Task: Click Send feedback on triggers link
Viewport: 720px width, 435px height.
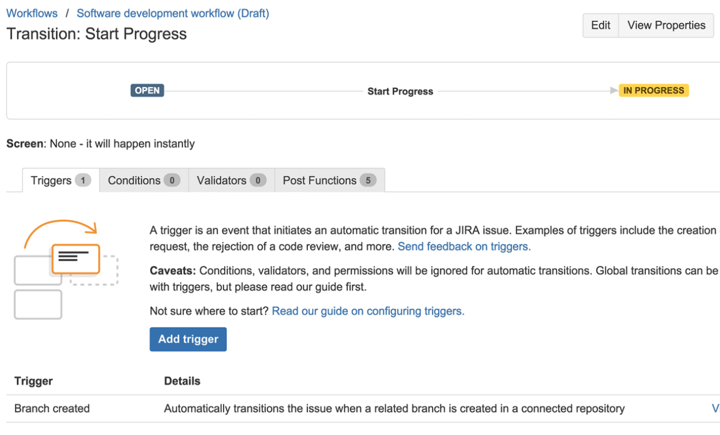Action: pyautogui.click(x=463, y=246)
